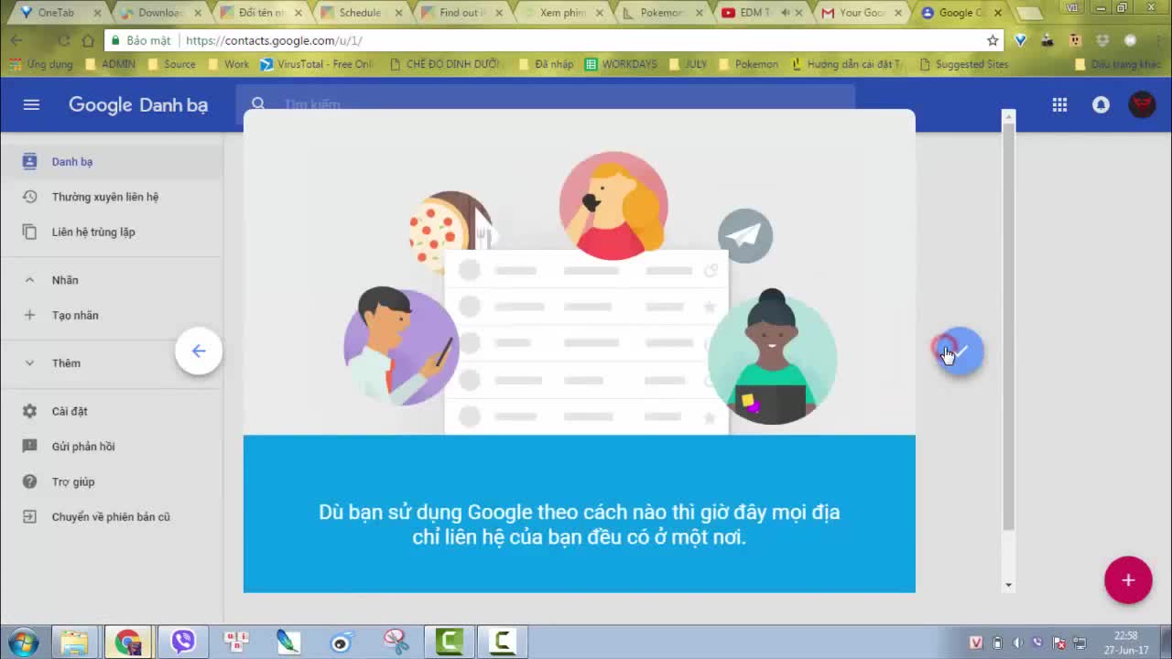This screenshot has width=1172, height=659.
Task: Go to previous intro slide arrow
Action: point(199,351)
